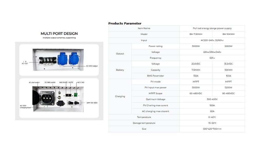This screenshot has height=148, width=263.
Task: Open the Products Parameter section
Action: click(x=125, y=23)
